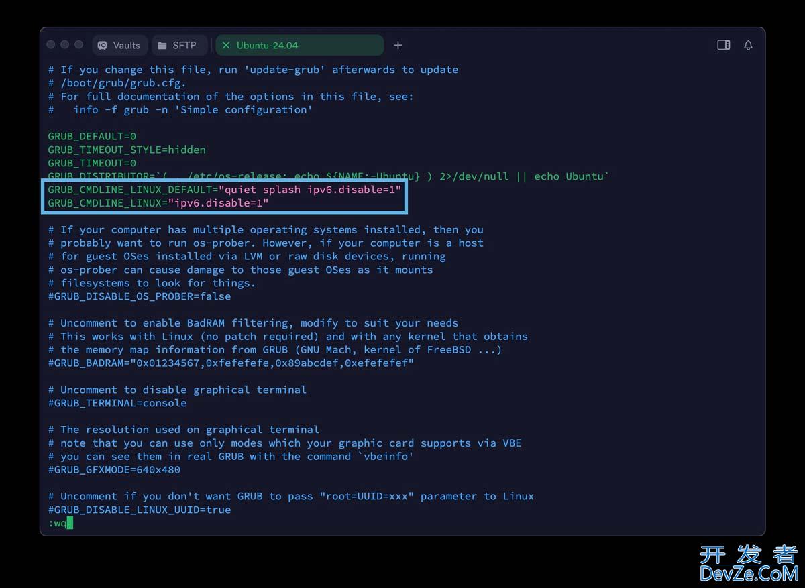Image resolution: width=805 pixels, height=588 pixels.
Task: Click "This works with Linux (no patch required)" comment
Action: coord(288,337)
